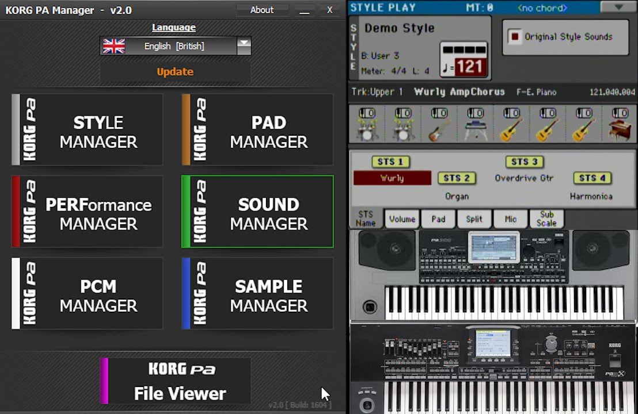This screenshot has width=638, height=414.
Task: Select the Demo Style name area
Action: tap(400, 28)
